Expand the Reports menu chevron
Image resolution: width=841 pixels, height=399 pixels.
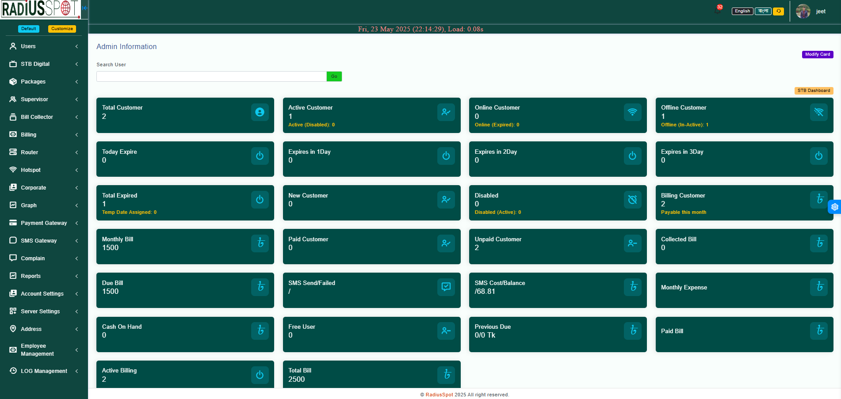pos(76,276)
